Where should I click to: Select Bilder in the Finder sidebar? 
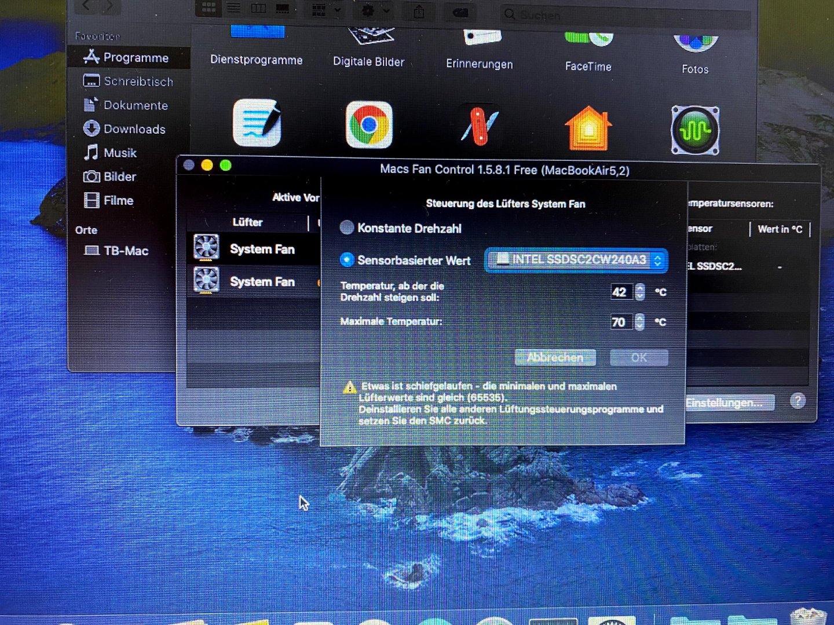[x=111, y=177]
